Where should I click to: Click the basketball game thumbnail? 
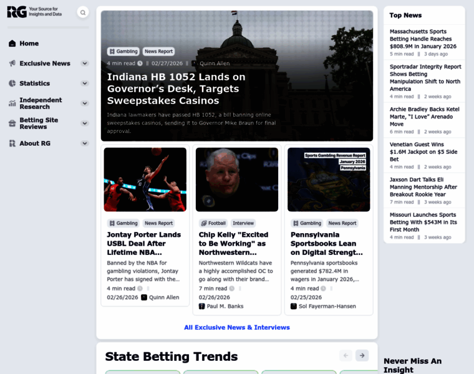coord(145,180)
